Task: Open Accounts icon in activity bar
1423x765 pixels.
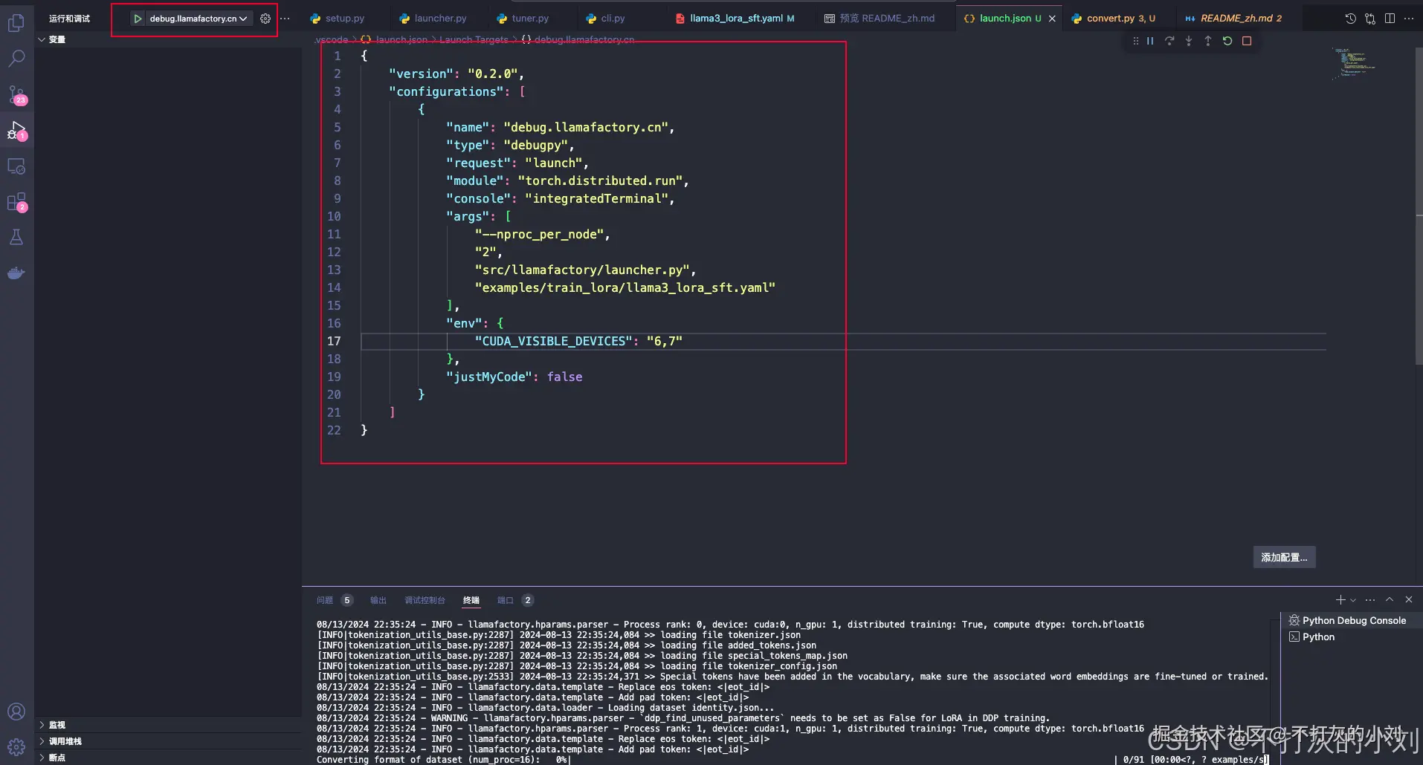Action: click(16, 712)
